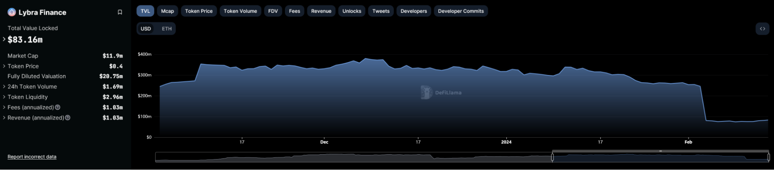Click the 24h Token Volume value $1.69m
This screenshot has height=170, width=774.
(x=113, y=87)
